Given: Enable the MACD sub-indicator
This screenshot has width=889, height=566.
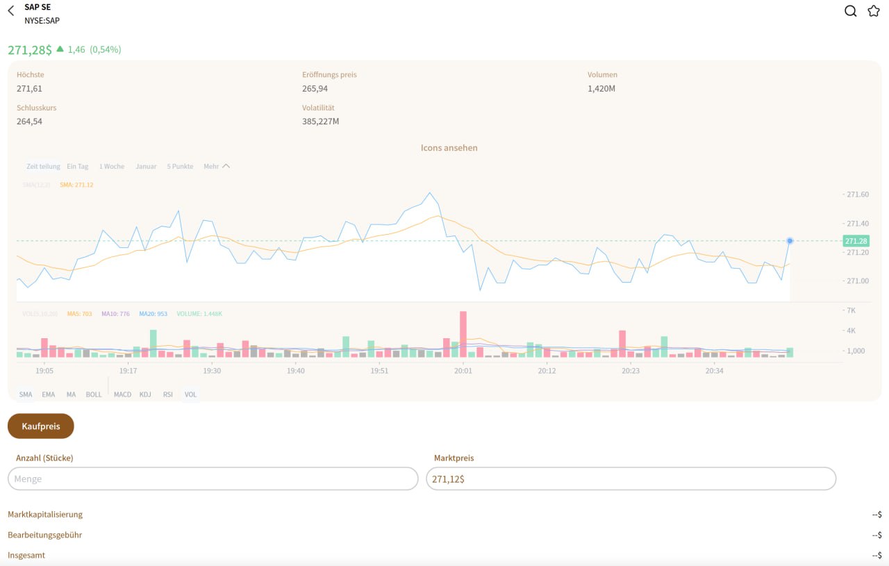Looking at the screenshot, I should click(x=122, y=394).
